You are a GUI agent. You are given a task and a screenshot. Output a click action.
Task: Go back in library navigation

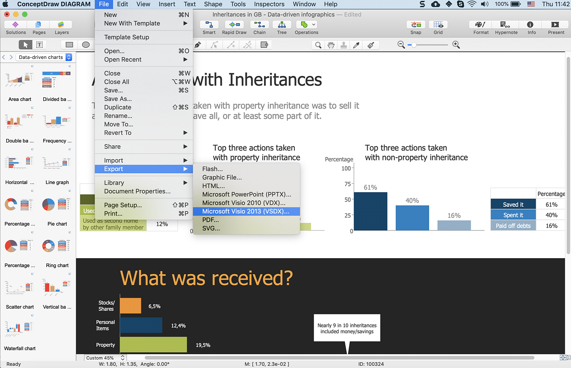[x=4, y=57]
